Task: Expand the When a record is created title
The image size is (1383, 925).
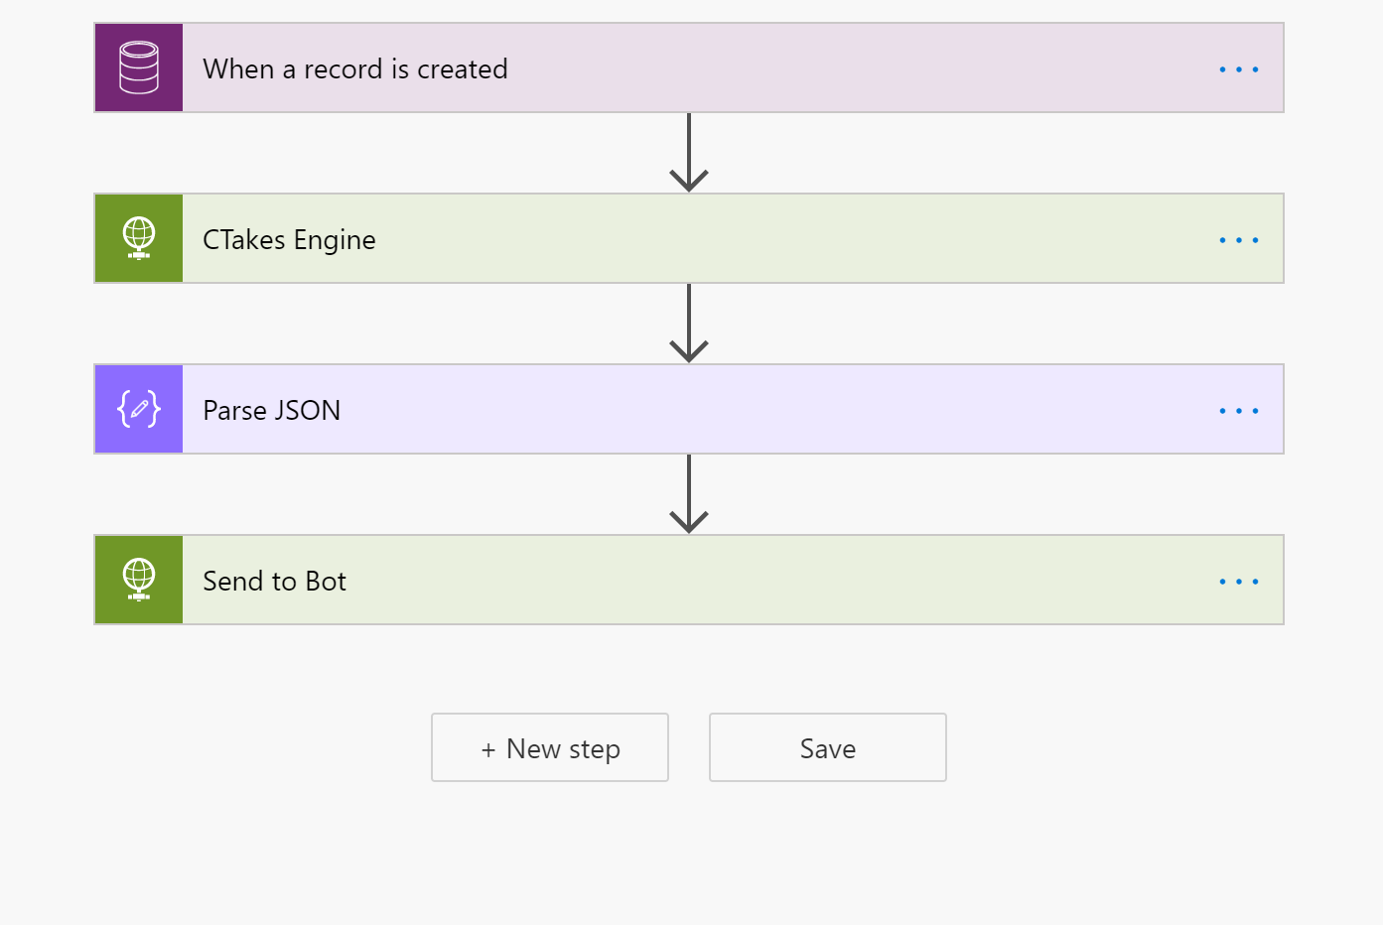Action: (355, 69)
